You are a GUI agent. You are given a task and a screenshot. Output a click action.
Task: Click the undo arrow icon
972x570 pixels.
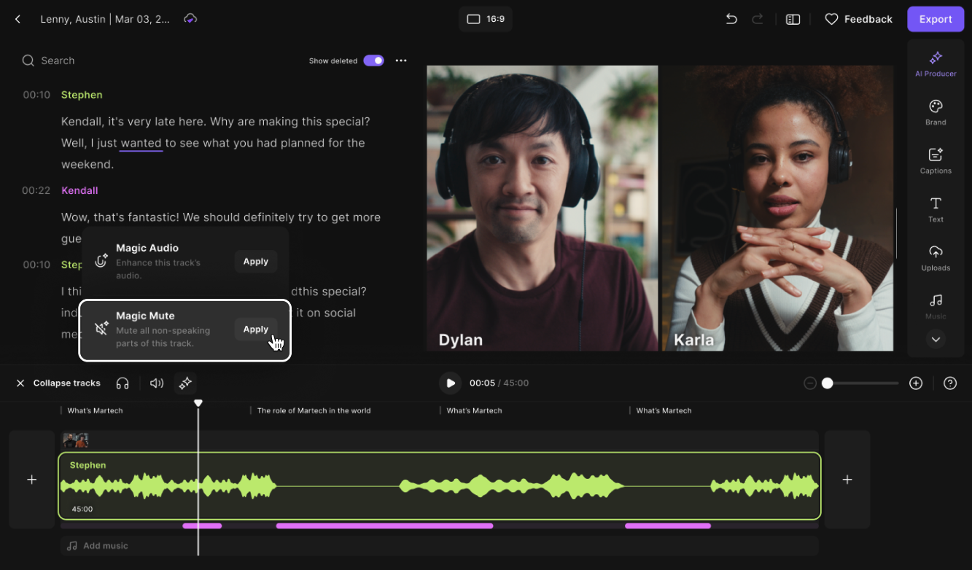[x=731, y=20]
